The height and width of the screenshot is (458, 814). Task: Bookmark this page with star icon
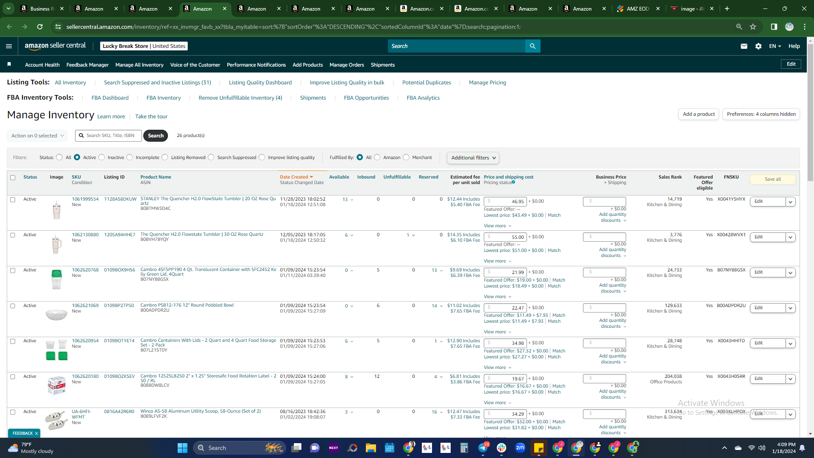point(753,27)
